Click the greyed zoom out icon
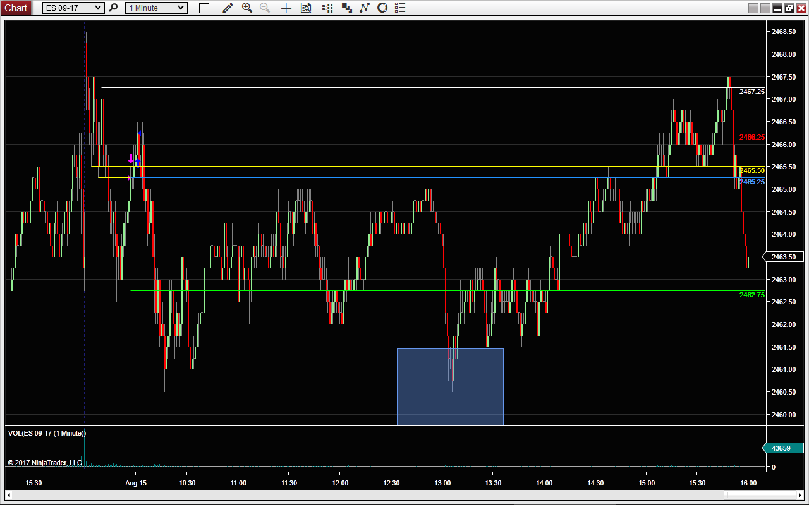The image size is (809, 505). tap(265, 8)
